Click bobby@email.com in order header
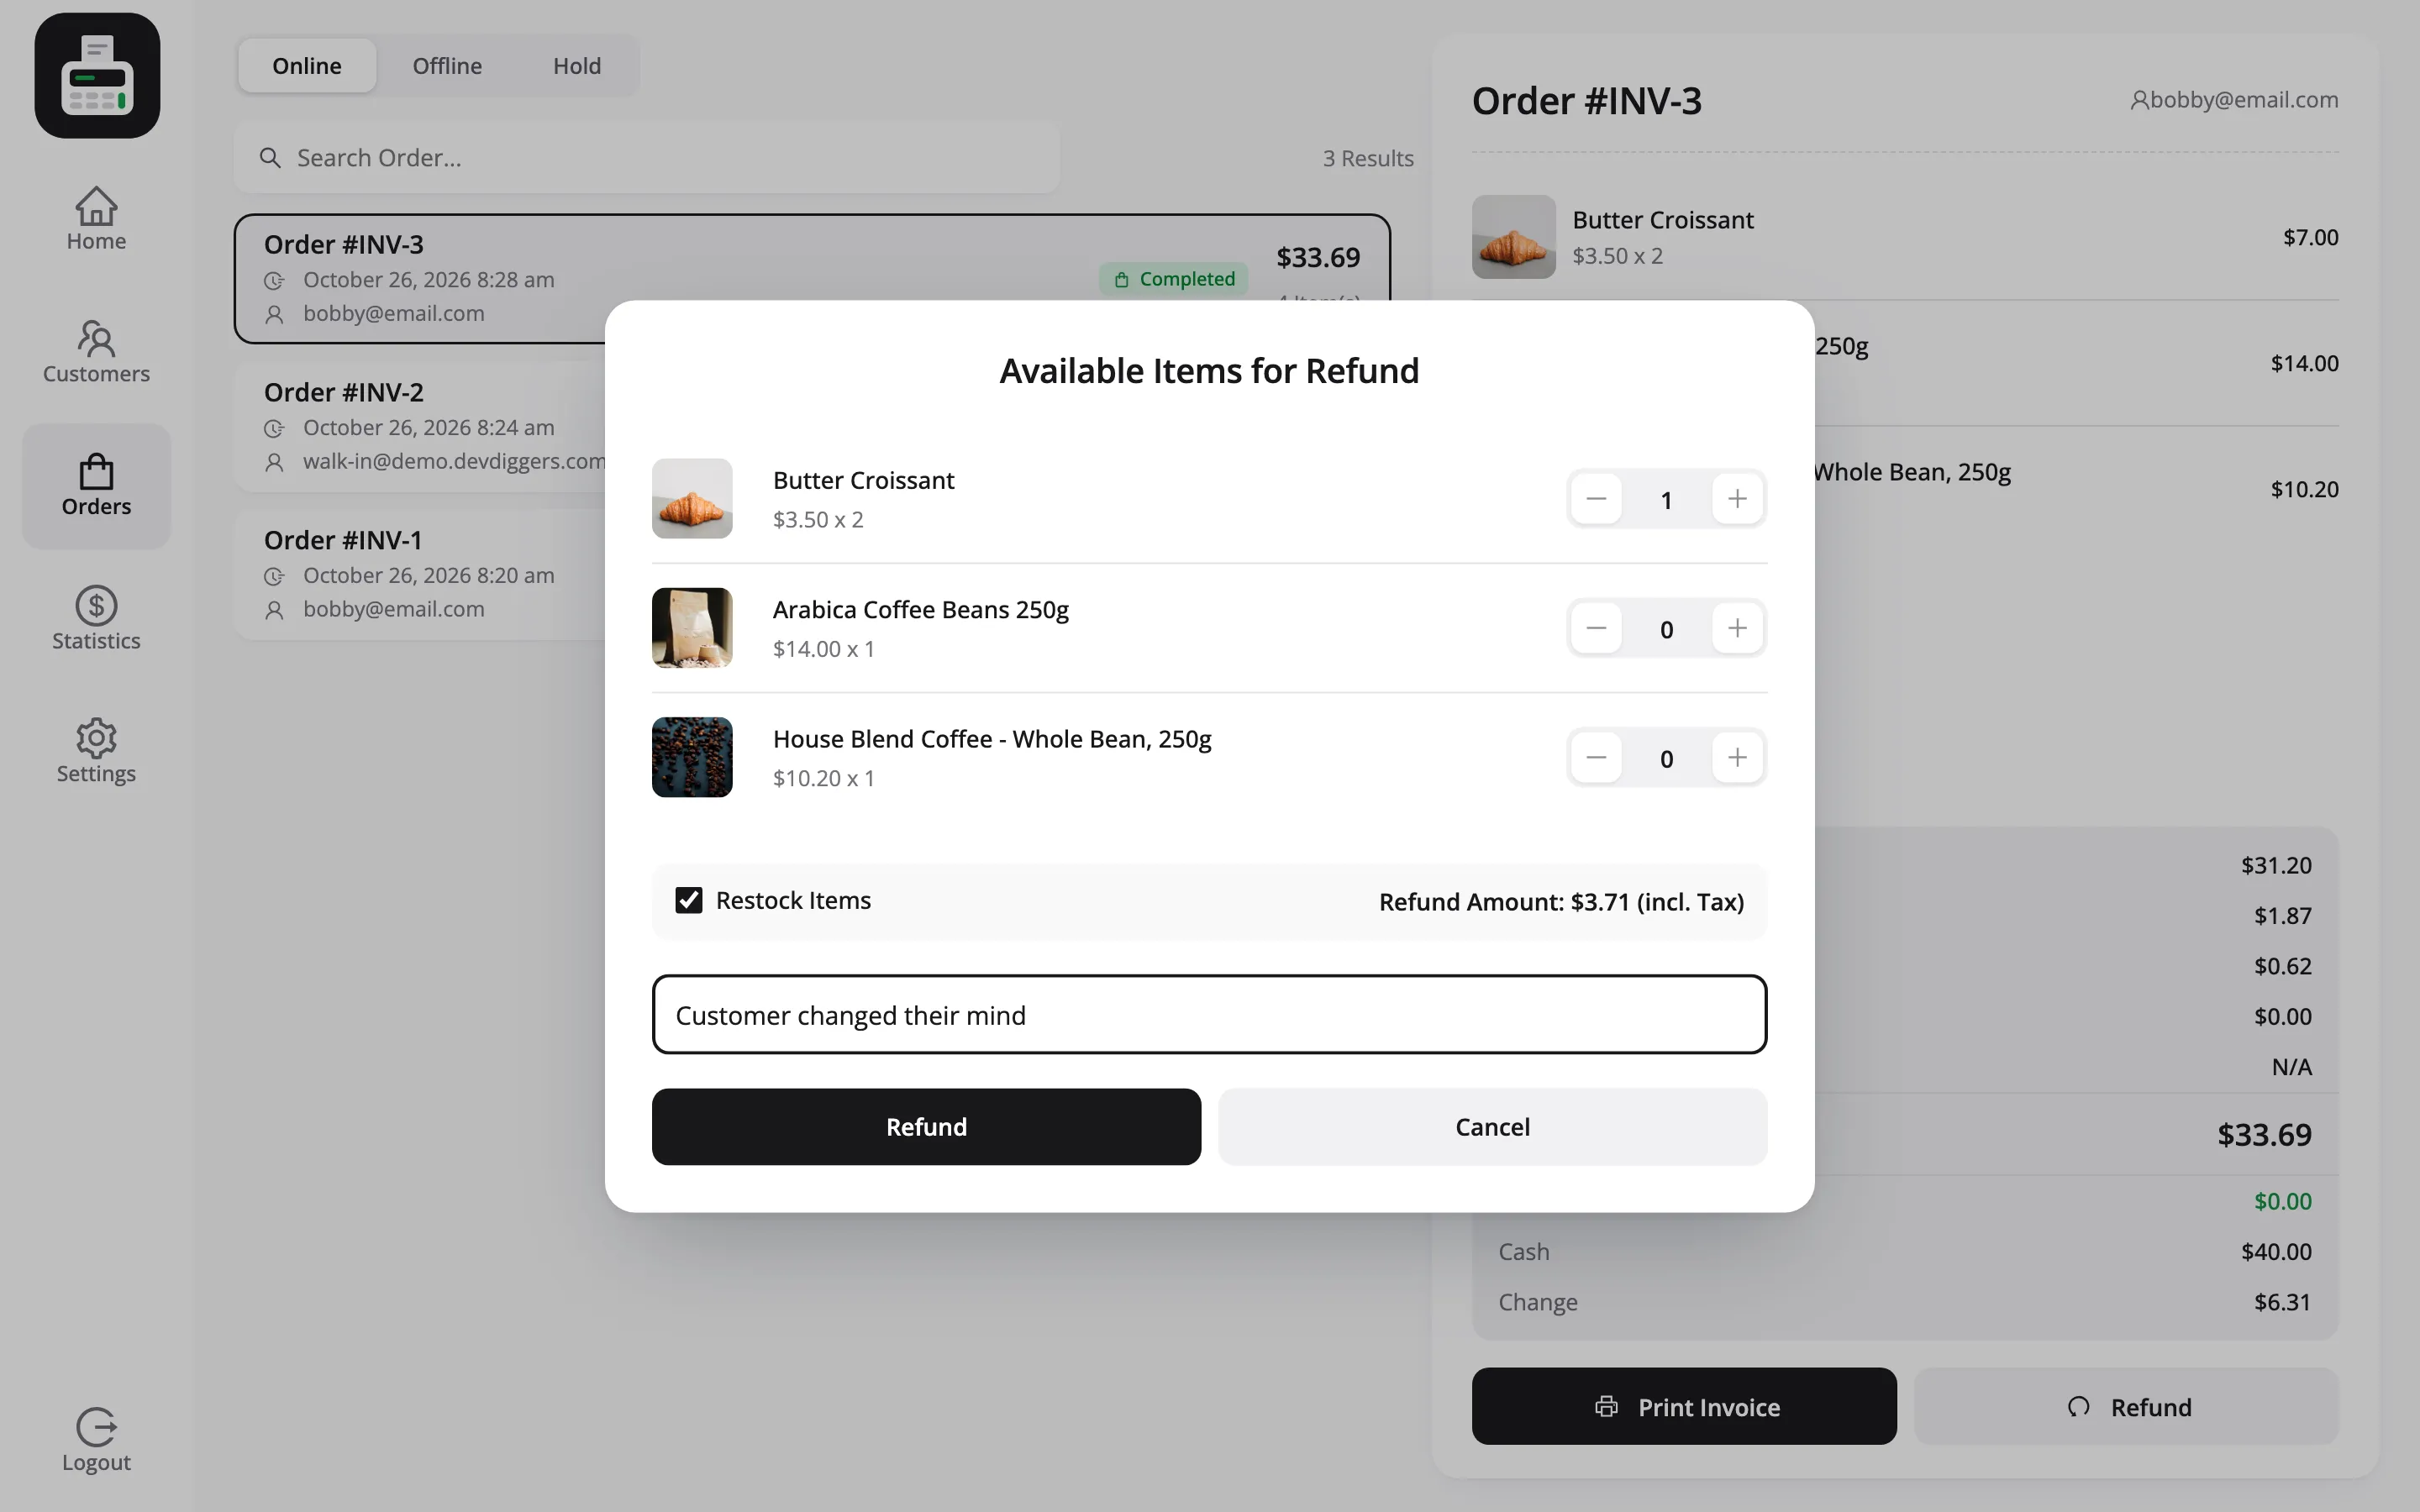Image resolution: width=2420 pixels, height=1512 pixels. (x=2234, y=100)
